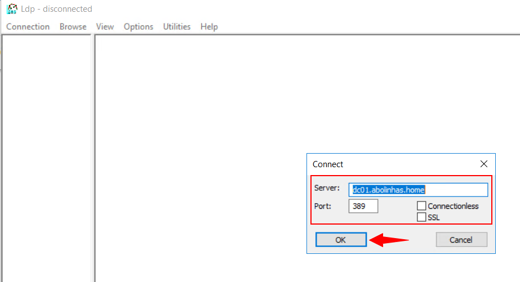The image size is (520, 282).
Task: Click the Ldp application icon in title bar
Action: pyautogui.click(x=12, y=8)
